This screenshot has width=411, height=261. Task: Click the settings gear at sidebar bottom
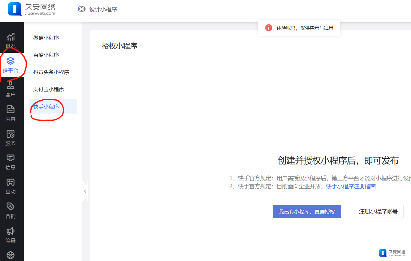coord(11,255)
